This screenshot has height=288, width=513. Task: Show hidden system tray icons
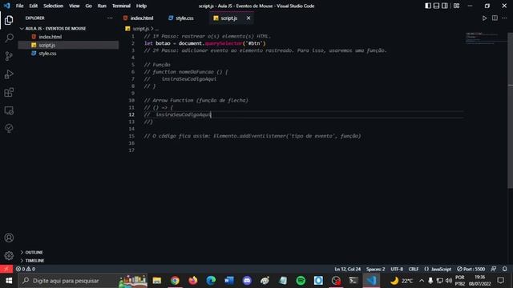(x=422, y=281)
